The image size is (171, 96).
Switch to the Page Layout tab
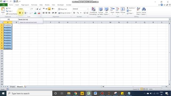(x=25, y=5)
